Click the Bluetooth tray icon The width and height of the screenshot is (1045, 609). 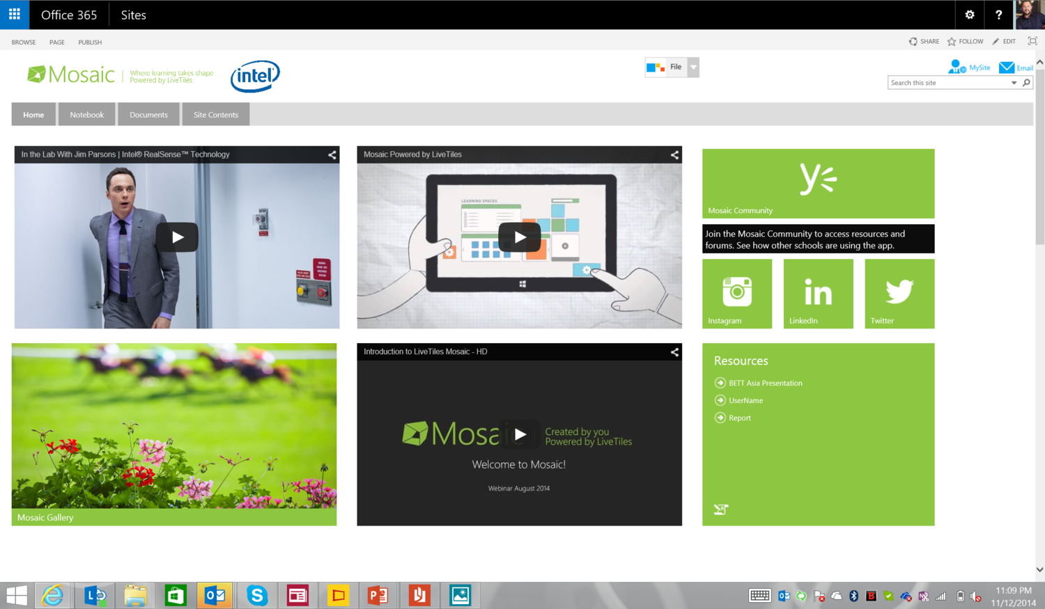click(853, 596)
